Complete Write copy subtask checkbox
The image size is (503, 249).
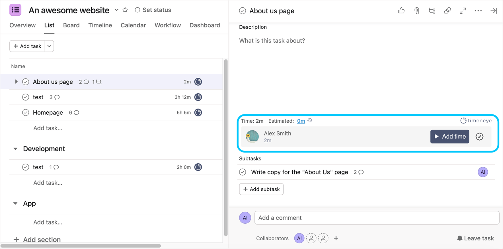[243, 172]
